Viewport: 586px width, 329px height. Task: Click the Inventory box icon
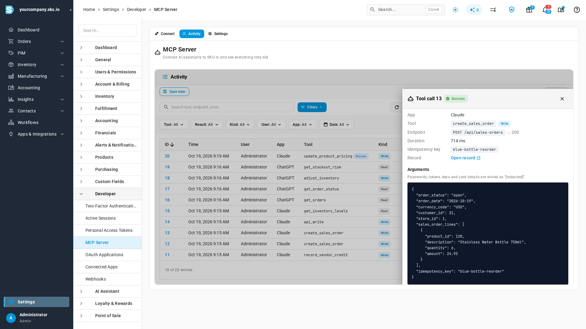(x=11, y=65)
